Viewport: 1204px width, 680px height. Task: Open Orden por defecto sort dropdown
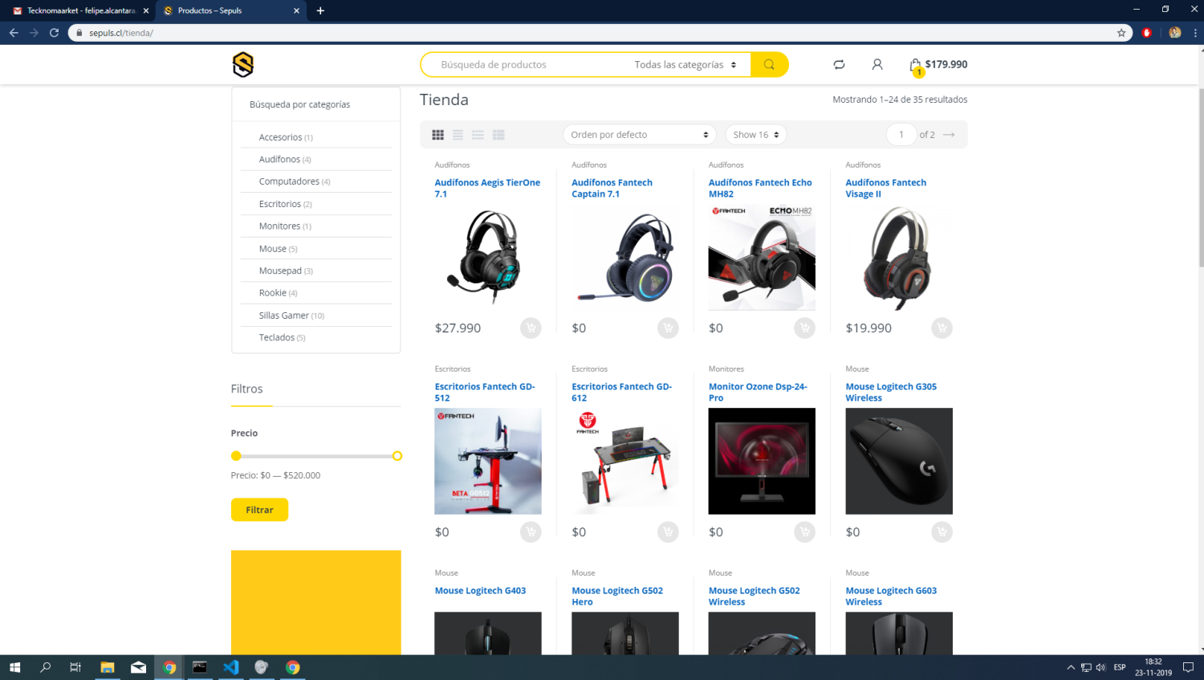tap(640, 135)
